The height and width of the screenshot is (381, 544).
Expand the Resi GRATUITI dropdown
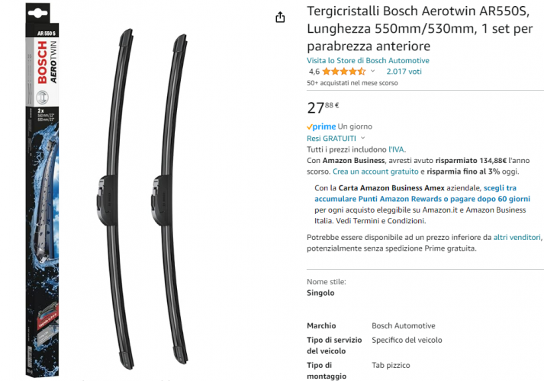[363, 139]
